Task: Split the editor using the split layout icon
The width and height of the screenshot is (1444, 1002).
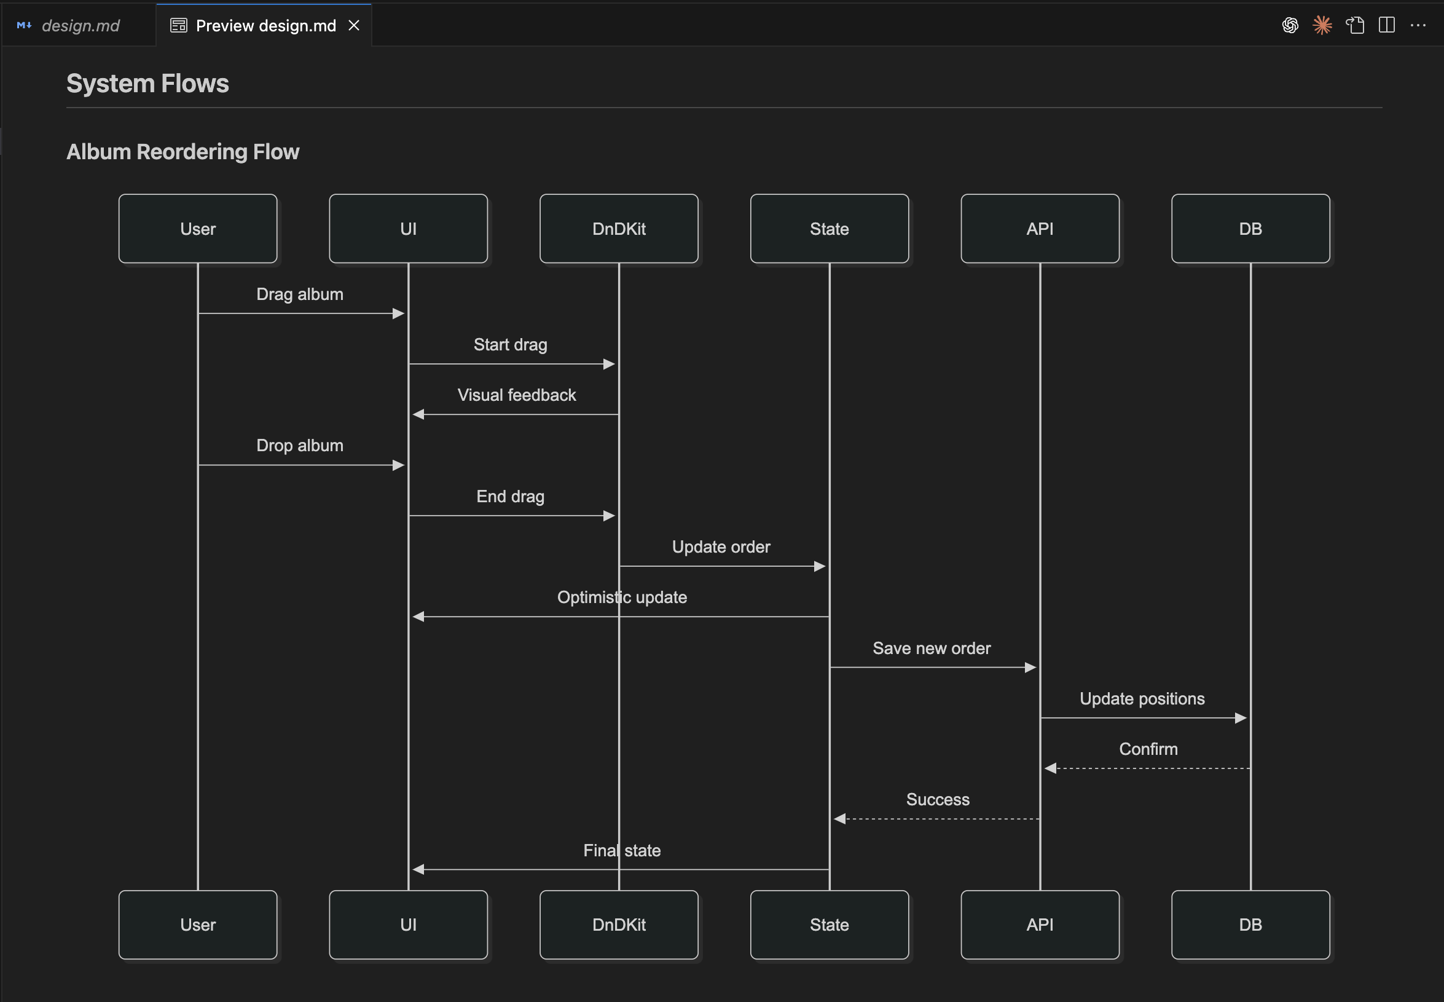Action: [x=1386, y=25]
